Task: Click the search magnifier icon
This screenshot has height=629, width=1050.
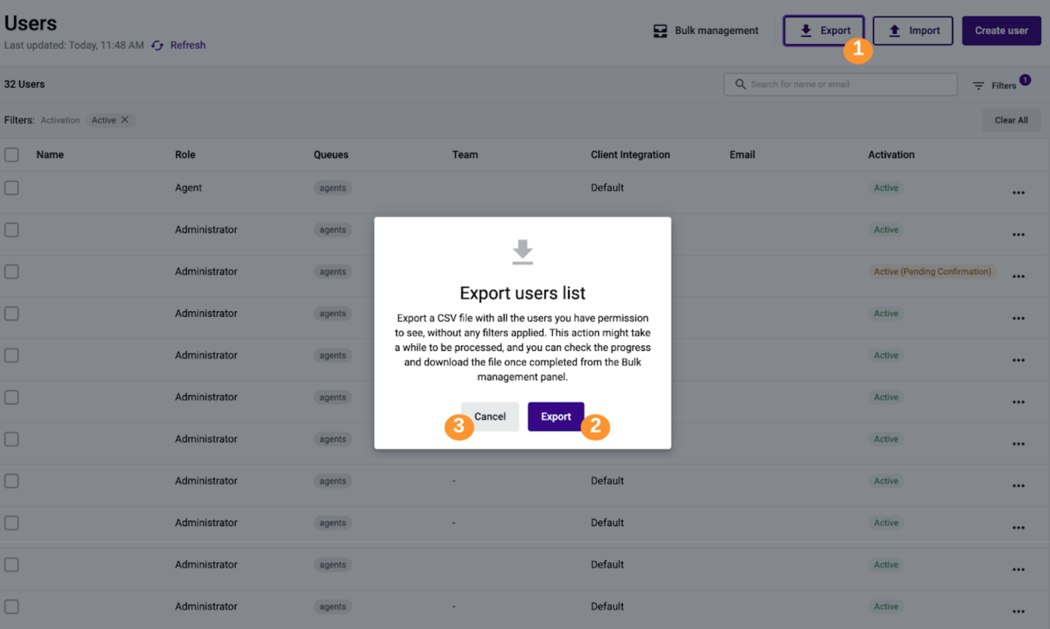Action: coord(740,84)
